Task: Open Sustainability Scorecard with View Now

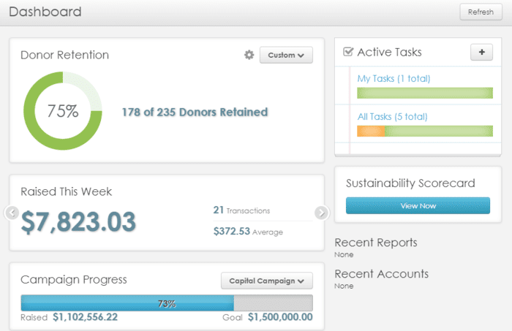Action: tap(418, 206)
